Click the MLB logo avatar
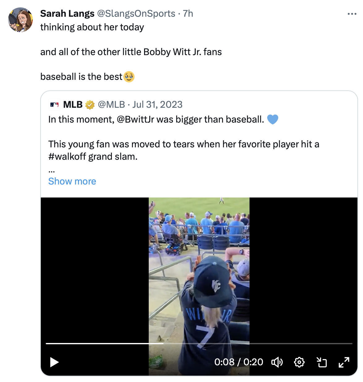This screenshot has width=363, height=382. click(54, 105)
